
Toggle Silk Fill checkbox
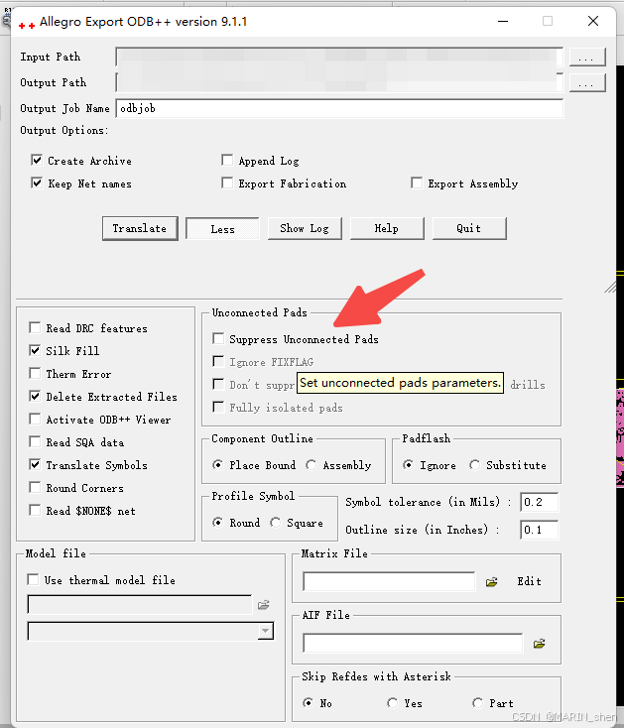[x=35, y=350]
